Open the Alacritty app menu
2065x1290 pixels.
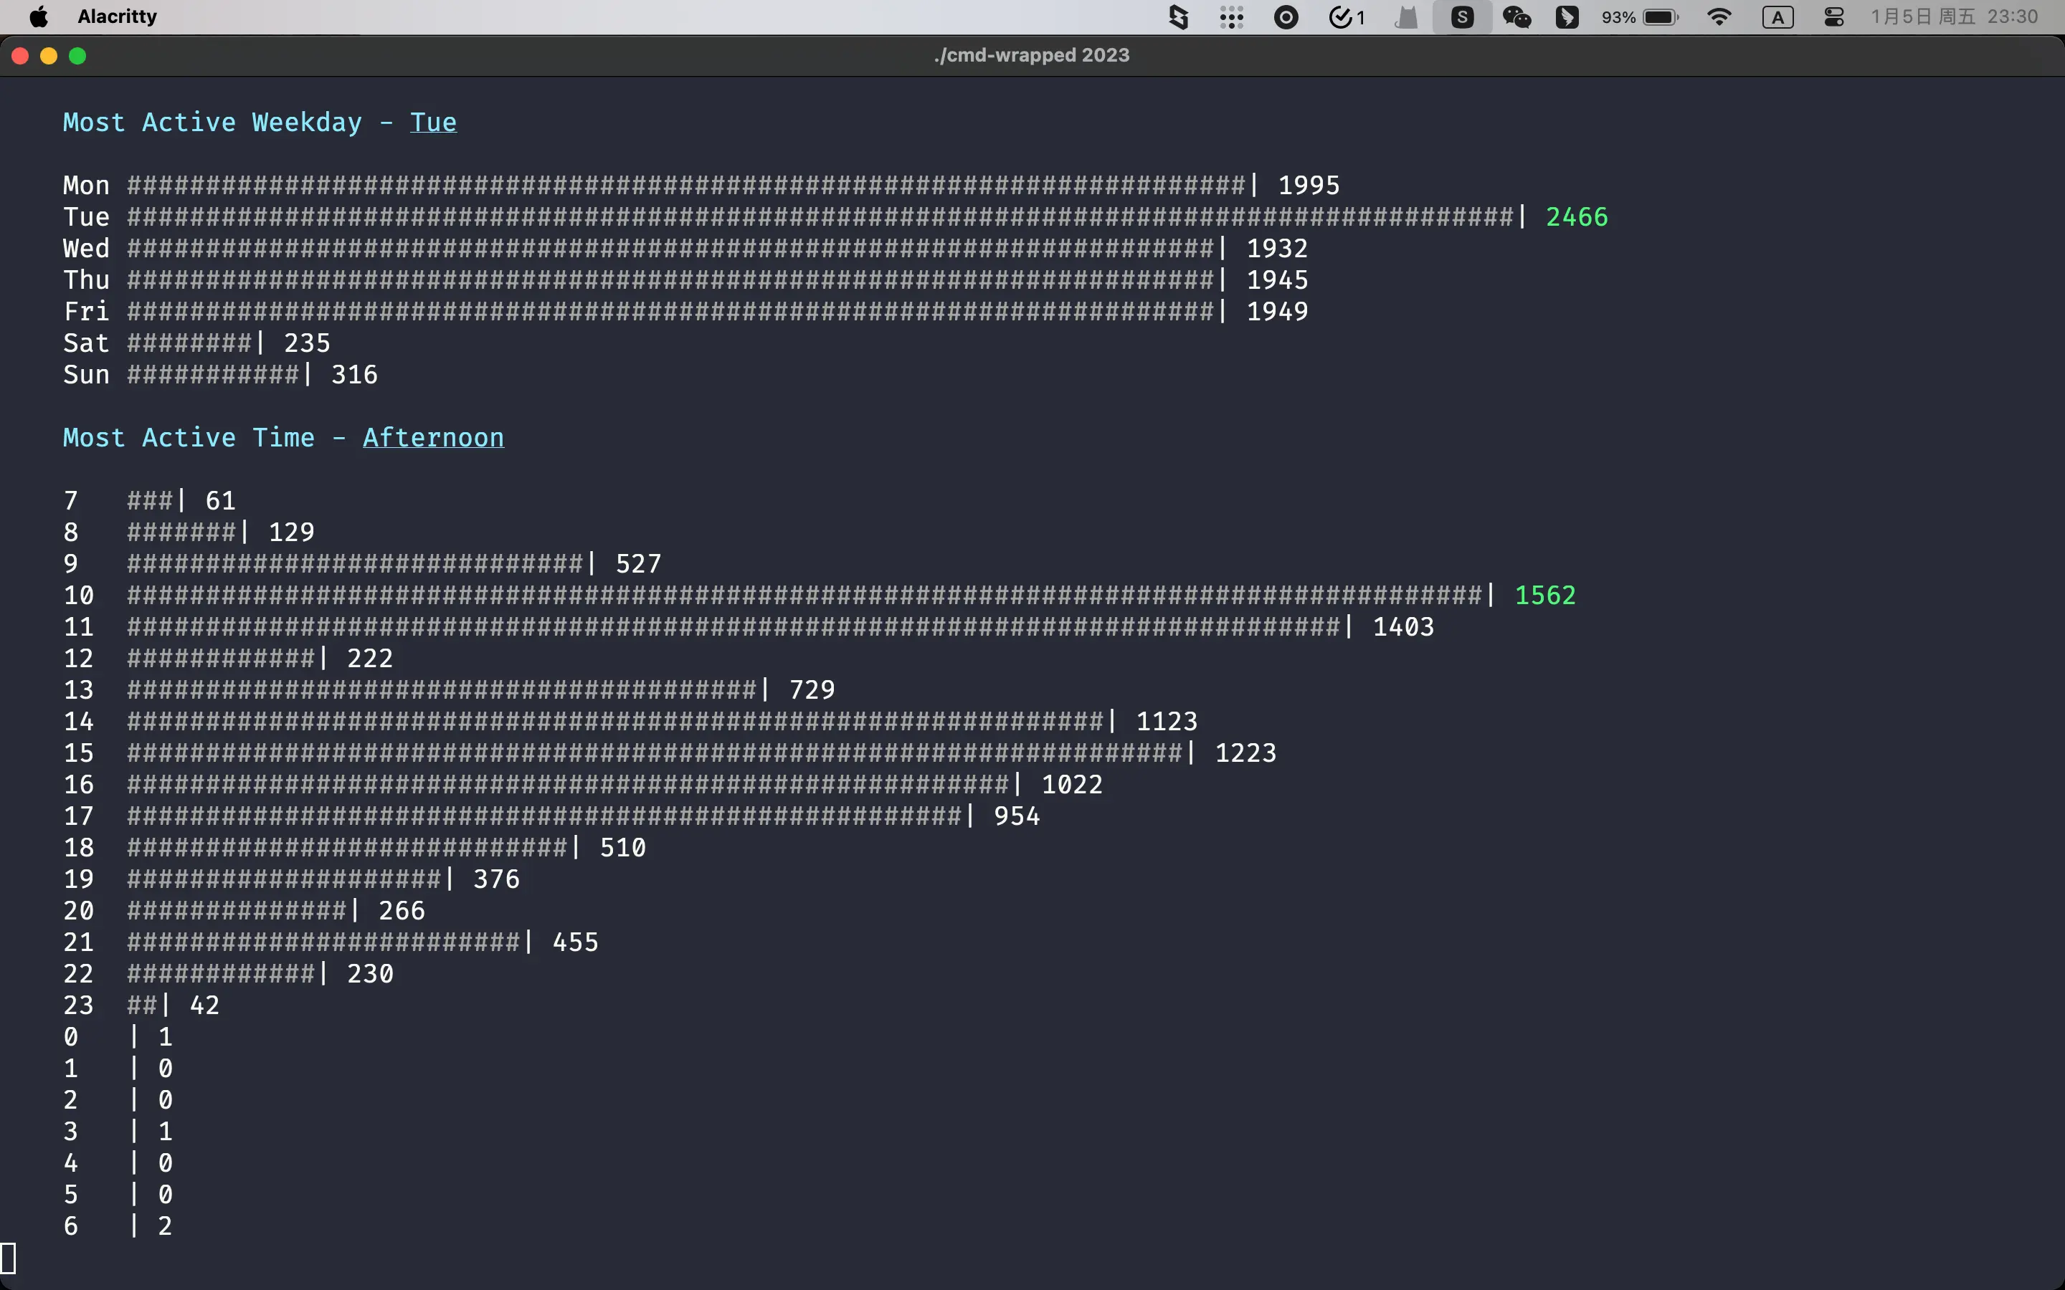[x=117, y=17]
